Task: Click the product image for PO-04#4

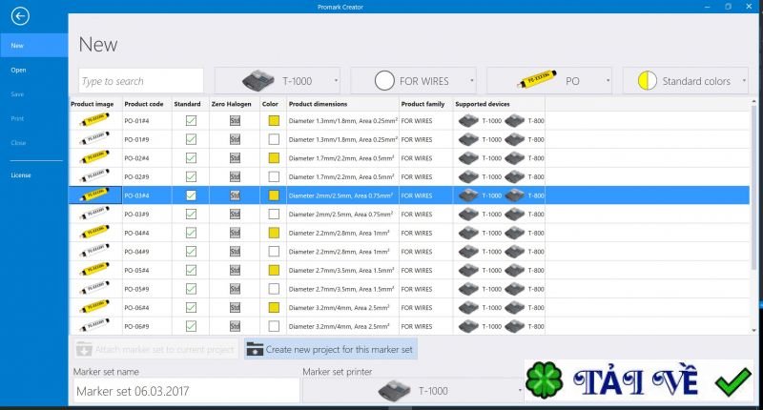Action: [x=94, y=232]
